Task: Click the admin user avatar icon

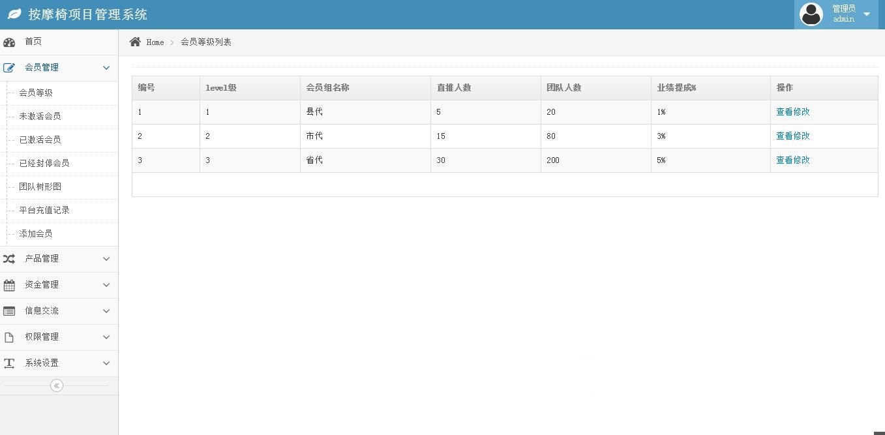Action: click(x=811, y=14)
